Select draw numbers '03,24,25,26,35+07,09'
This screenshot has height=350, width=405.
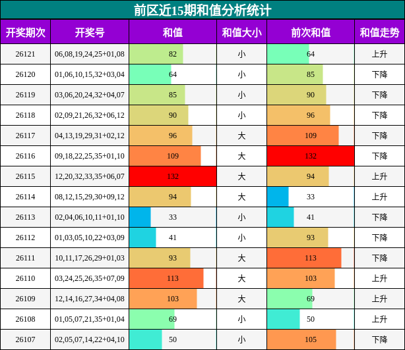pos(90,278)
